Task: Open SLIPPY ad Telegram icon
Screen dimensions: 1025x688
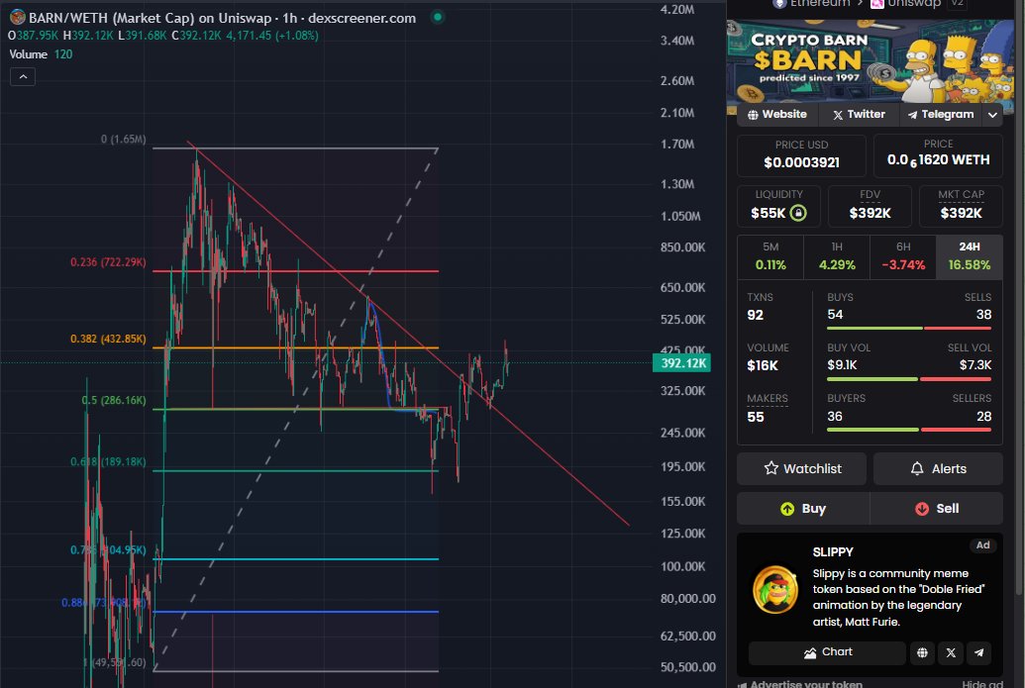Action: [978, 652]
